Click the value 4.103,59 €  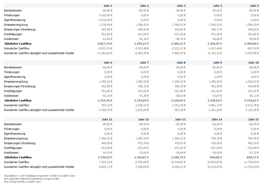[252, 110]
